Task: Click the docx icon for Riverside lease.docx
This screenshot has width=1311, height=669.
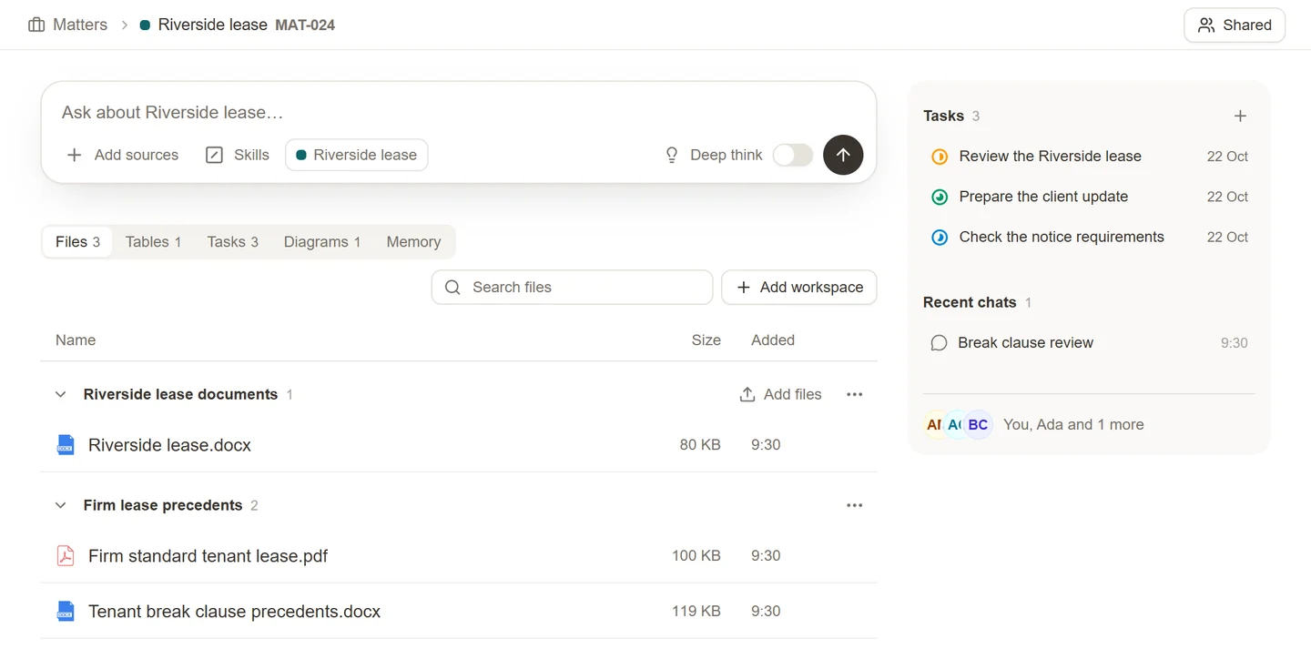Action: [66, 445]
